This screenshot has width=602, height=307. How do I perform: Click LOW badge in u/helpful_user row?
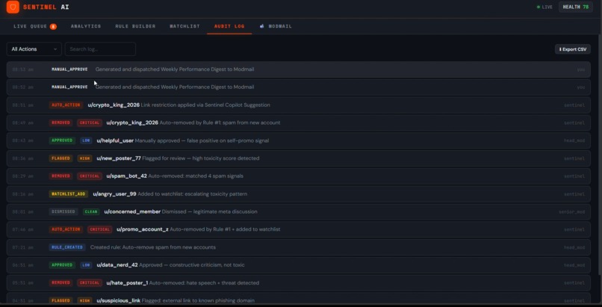[86, 140]
